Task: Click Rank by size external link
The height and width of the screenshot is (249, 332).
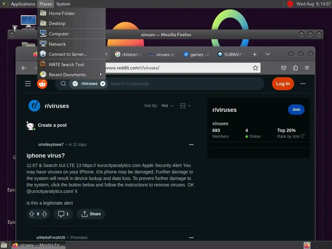Action: [x=290, y=136]
